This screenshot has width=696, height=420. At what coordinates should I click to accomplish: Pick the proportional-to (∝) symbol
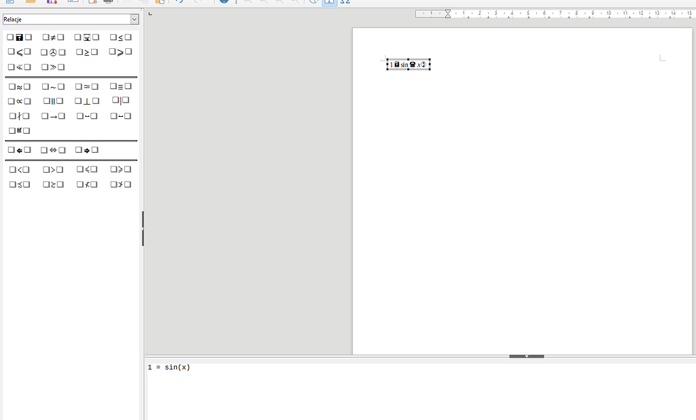click(19, 101)
